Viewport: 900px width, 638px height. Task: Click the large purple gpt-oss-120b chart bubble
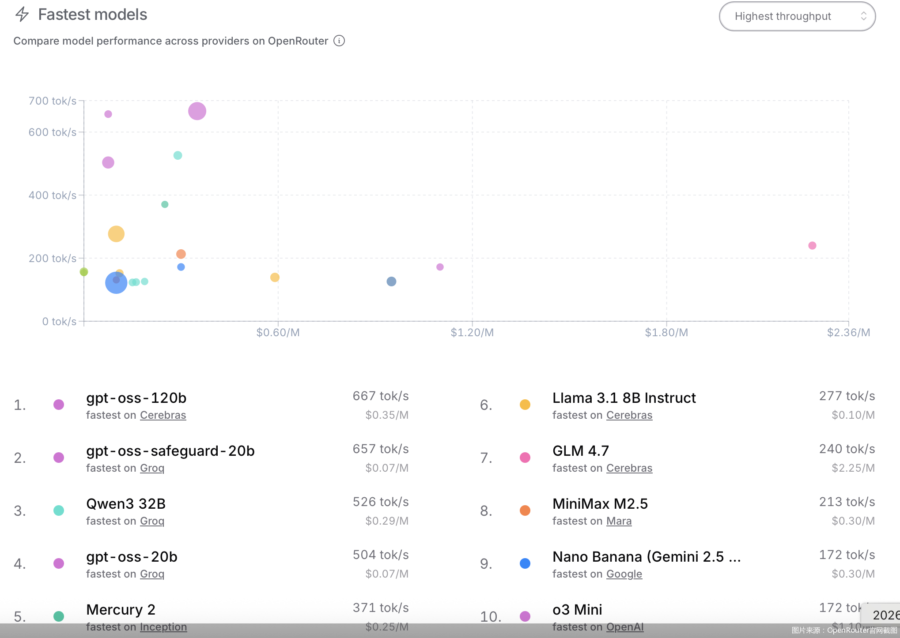[x=197, y=111]
